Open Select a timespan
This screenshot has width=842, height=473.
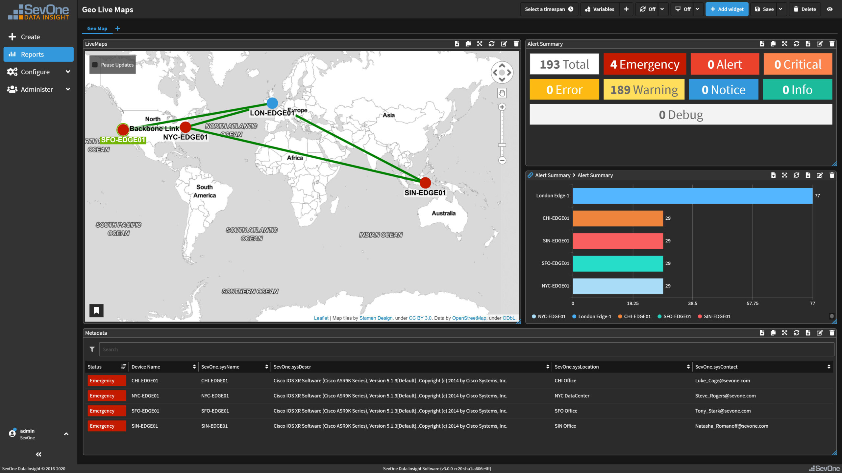click(x=549, y=9)
